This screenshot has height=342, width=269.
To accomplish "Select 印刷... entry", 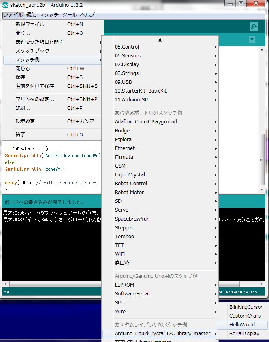I will click(x=52, y=108).
